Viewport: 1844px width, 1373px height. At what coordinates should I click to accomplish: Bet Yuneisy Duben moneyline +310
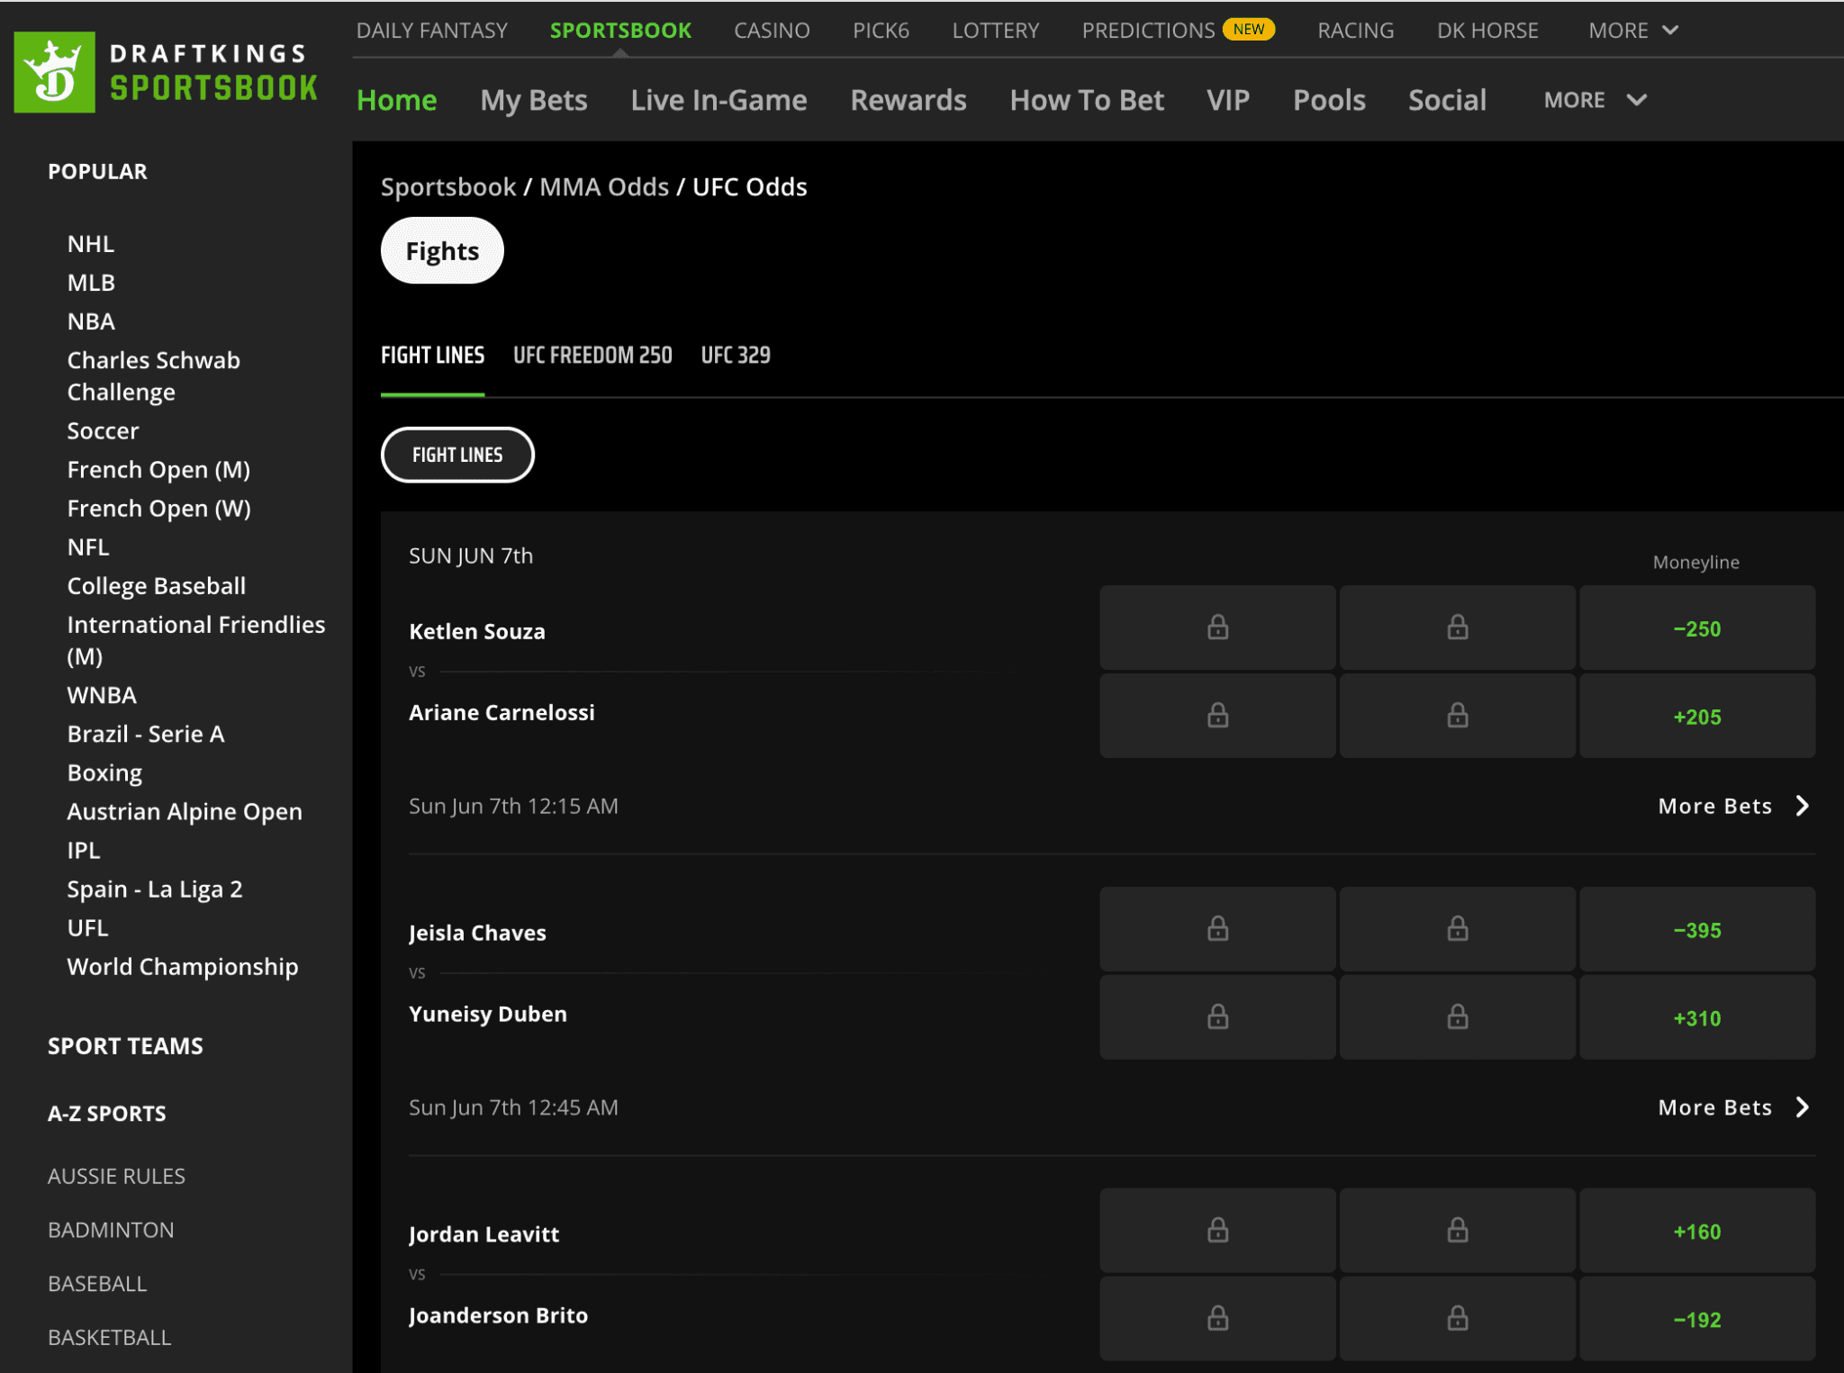[x=1697, y=1017]
